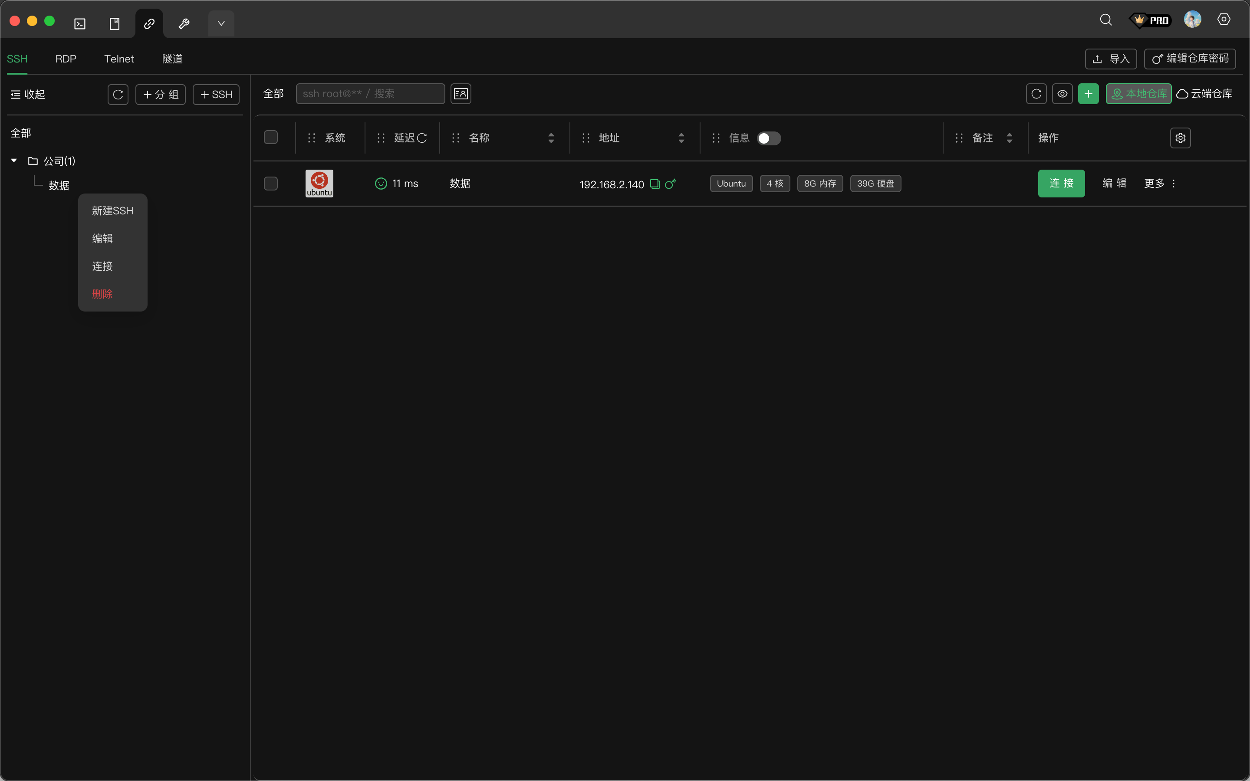This screenshot has width=1250, height=781.
Task: Open table column settings gear
Action: (x=1180, y=138)
